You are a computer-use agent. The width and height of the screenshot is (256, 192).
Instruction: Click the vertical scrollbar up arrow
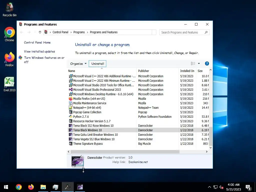click(x=210, y=70)
